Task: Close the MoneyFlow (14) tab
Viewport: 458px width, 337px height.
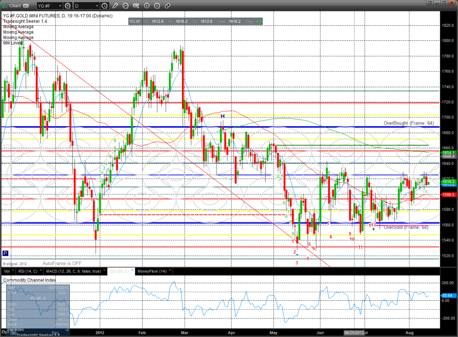Action: pos(171,271)
